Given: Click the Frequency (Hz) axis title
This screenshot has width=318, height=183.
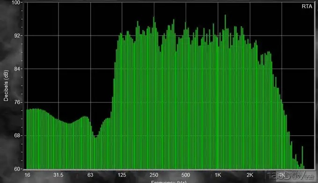Looking at the screenshot, I should pos(168,182).
